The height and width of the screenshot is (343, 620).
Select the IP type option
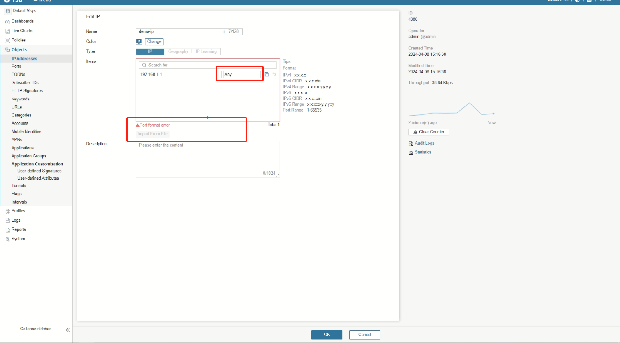pos(150,51)
